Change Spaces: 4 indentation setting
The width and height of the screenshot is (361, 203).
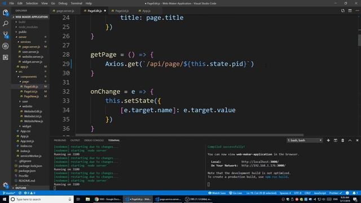(x=285, y=193)
